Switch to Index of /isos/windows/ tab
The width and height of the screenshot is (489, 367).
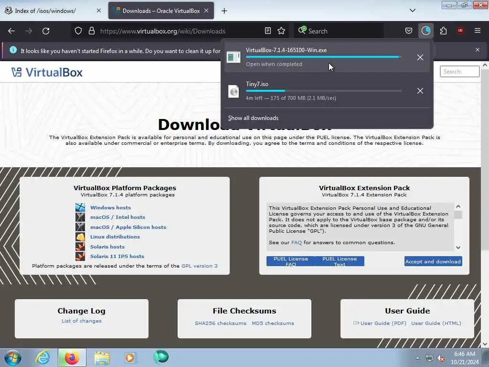(x=45, y=11)
